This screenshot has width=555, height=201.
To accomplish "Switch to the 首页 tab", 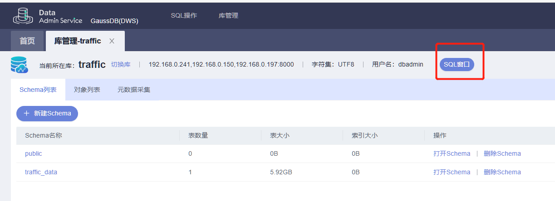I will tap(27, 41).
